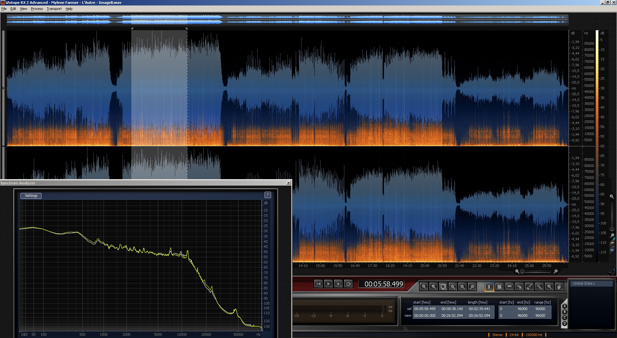The height and width of the screenshot is (338, 617).
Task: Select the time-frequency selection tool
Action: pyautogui.click(x=499, y=287)
